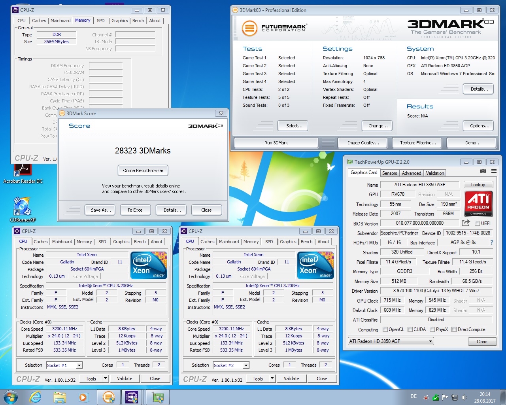
Task: Click Bus Interface question mark in GPU-Z
Action: [492, 242]
